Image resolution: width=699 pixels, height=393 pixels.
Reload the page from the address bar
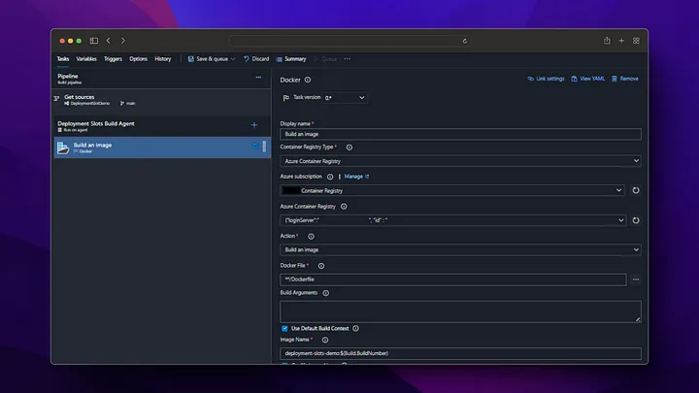point(464,41)
